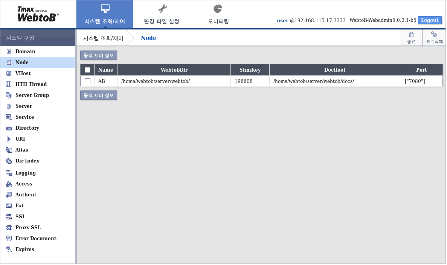The height and width of the screenshot is (265, 447).
Task: Select VHost in the sidebar
Action: click(38, 73)
